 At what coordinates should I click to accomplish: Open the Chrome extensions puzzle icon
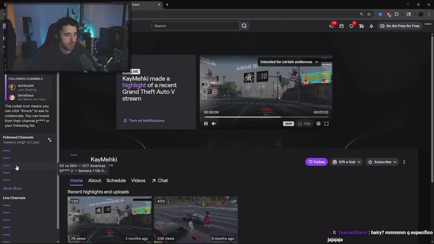pyautogui.click(x=396, y=14)
